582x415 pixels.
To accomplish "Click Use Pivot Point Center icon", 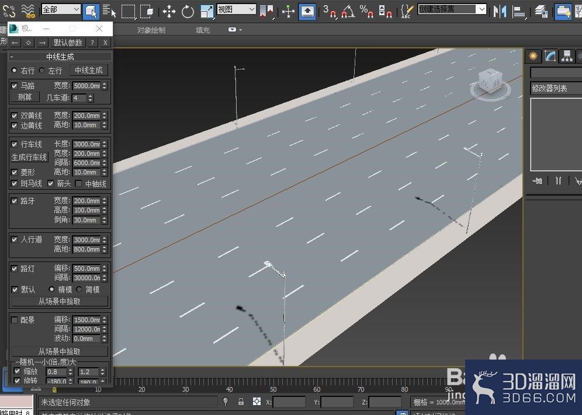I will [x=266, y=12].
